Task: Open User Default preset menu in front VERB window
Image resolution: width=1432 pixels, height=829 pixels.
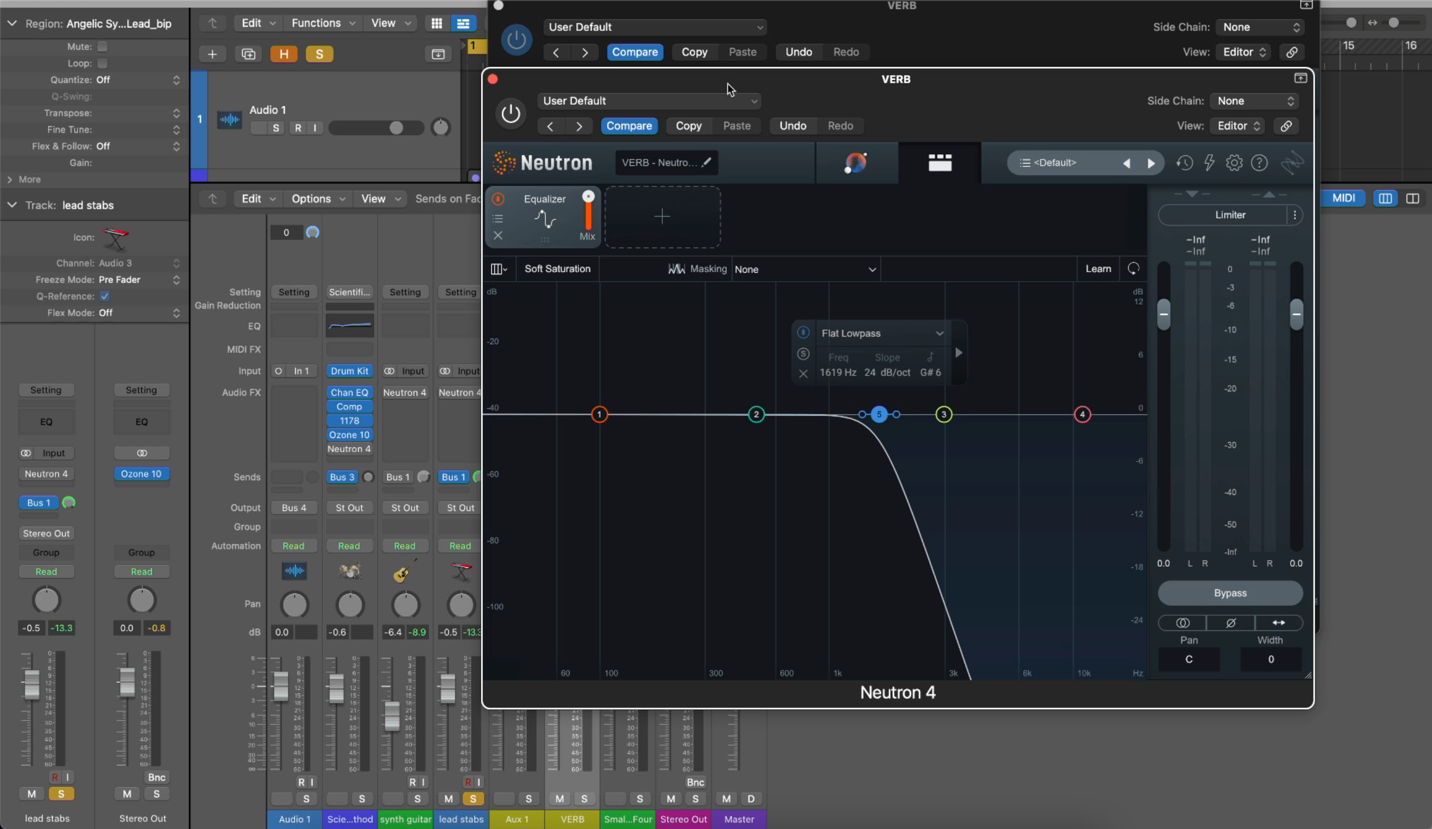Action: 649,101
